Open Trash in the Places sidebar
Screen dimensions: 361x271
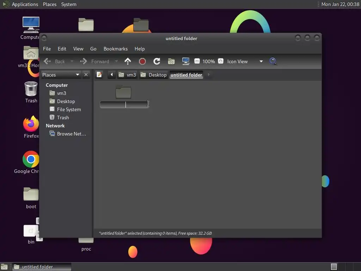(63, 118)
